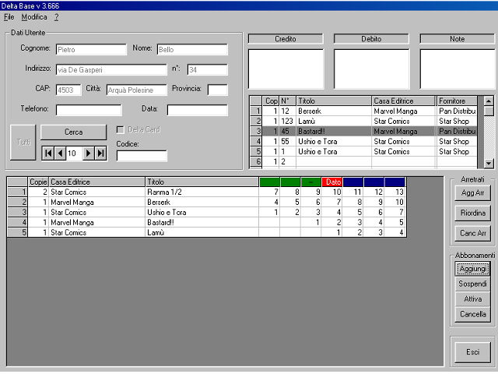
Task: Click scroll down arrow in orders table
Action: (489, 164)
